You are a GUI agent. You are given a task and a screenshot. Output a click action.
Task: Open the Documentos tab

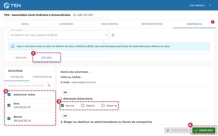pos(110,24)
